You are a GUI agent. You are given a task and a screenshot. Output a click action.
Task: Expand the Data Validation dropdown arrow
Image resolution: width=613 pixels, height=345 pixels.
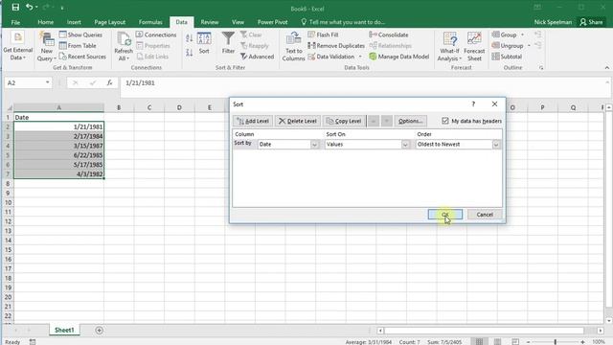[360, 57]
